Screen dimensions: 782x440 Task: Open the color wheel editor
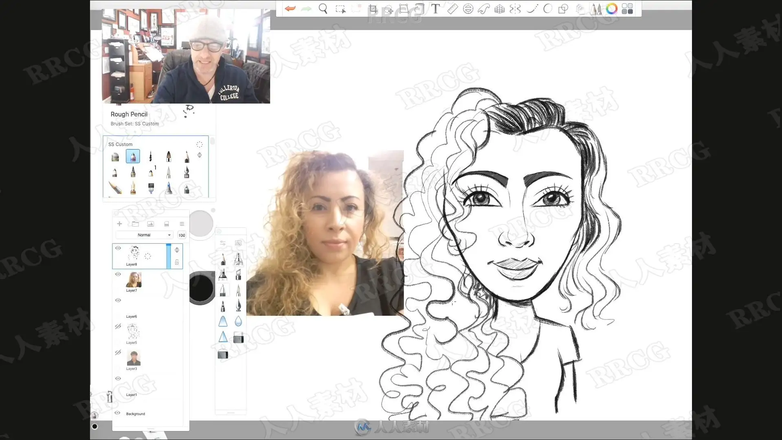(x=611, y=9)
